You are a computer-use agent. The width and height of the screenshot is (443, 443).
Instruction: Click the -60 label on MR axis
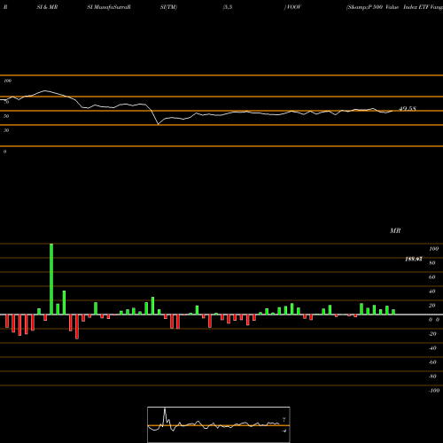coord(432,362)
